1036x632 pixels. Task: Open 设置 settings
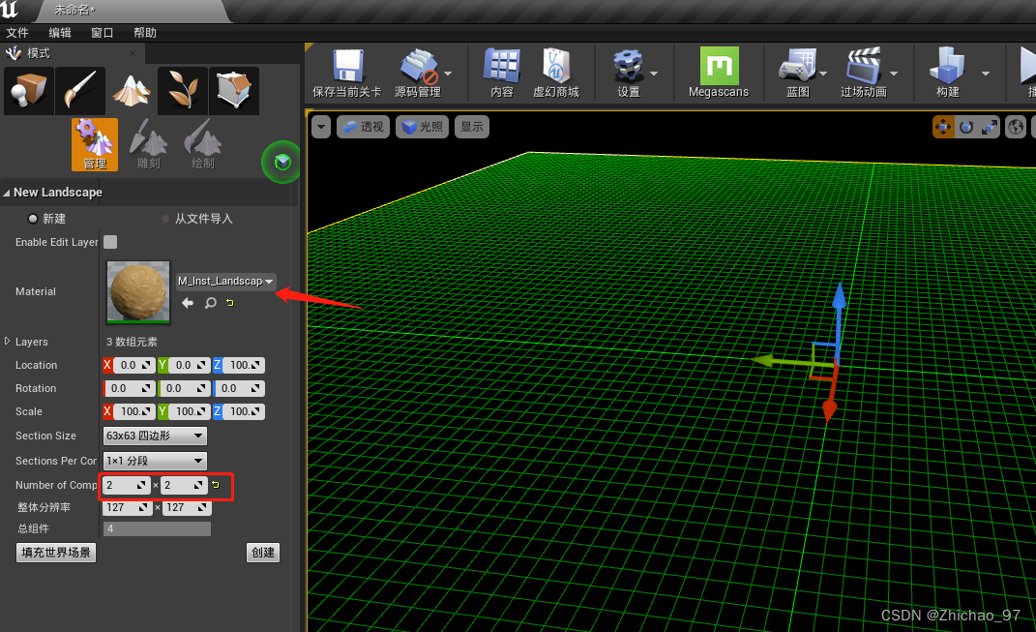coord(629,74)
